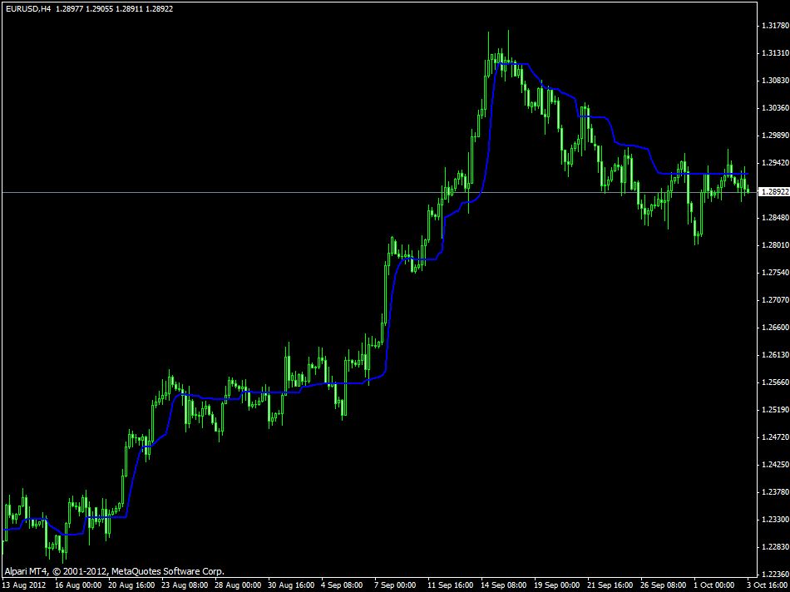Click the 1.22360 price axis label
The width and height of the screenshot is (790, 592).
tap(774, 575)
